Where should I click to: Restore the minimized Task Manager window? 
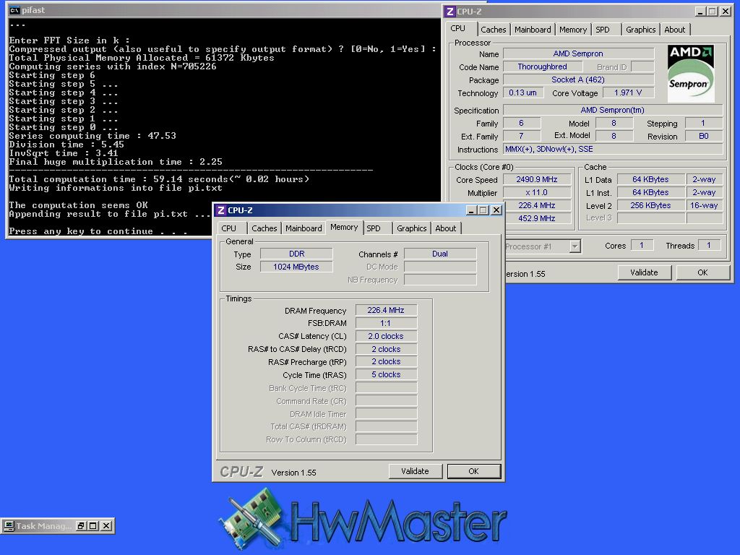(x=81, y=526)
